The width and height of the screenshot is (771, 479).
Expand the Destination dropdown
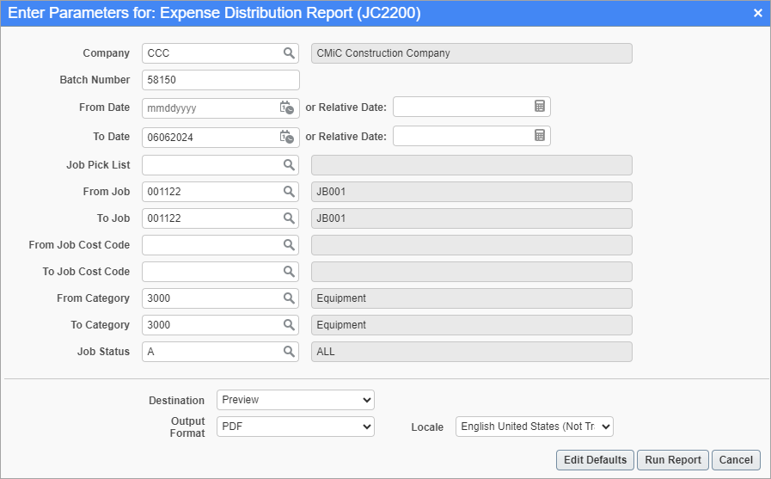tap(296, 400)
